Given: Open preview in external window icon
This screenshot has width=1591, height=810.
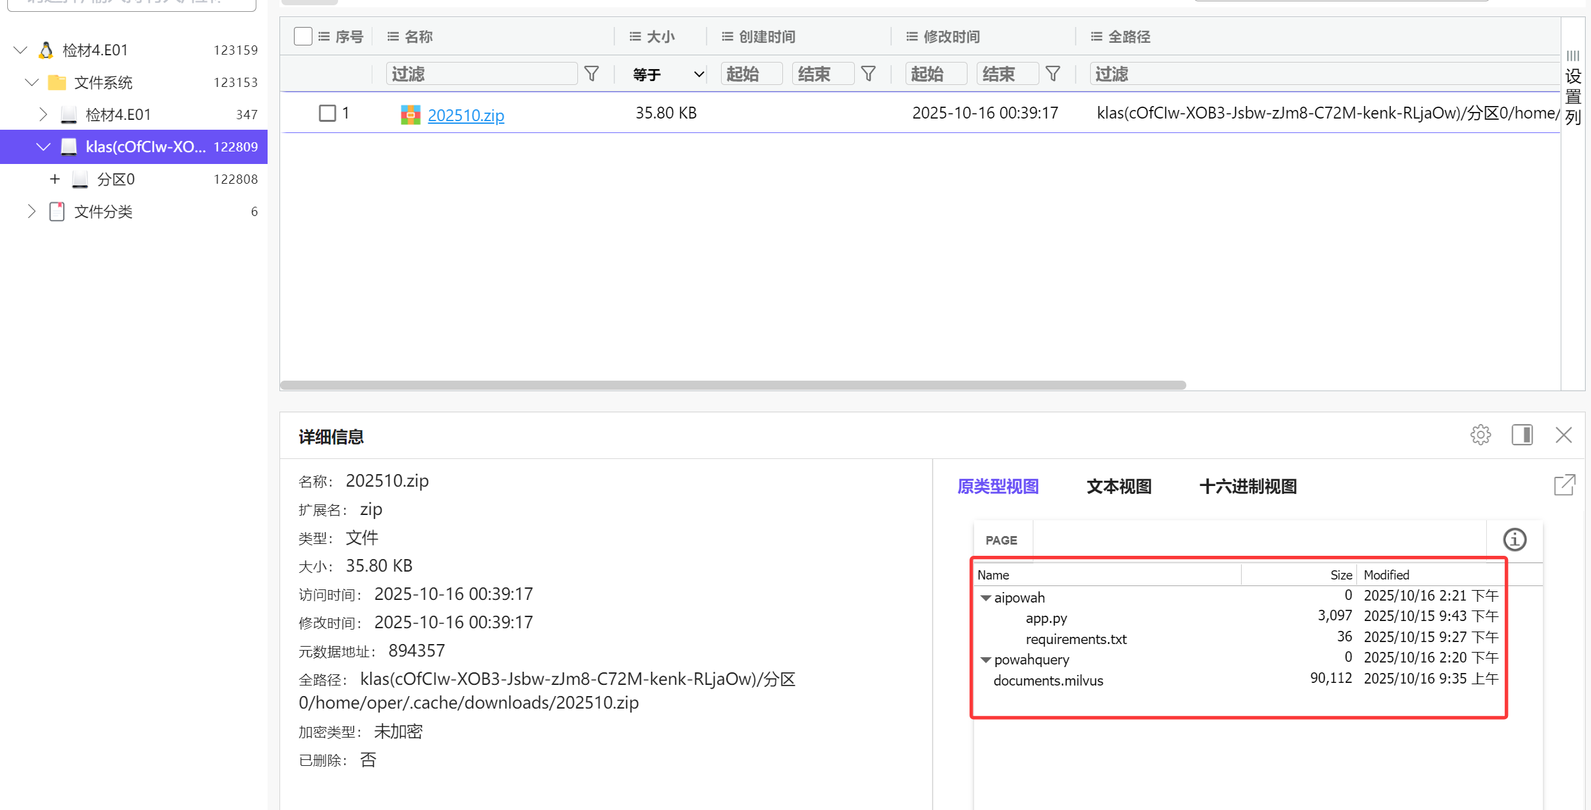Looking at the screenshot, I should [1564, 486].
